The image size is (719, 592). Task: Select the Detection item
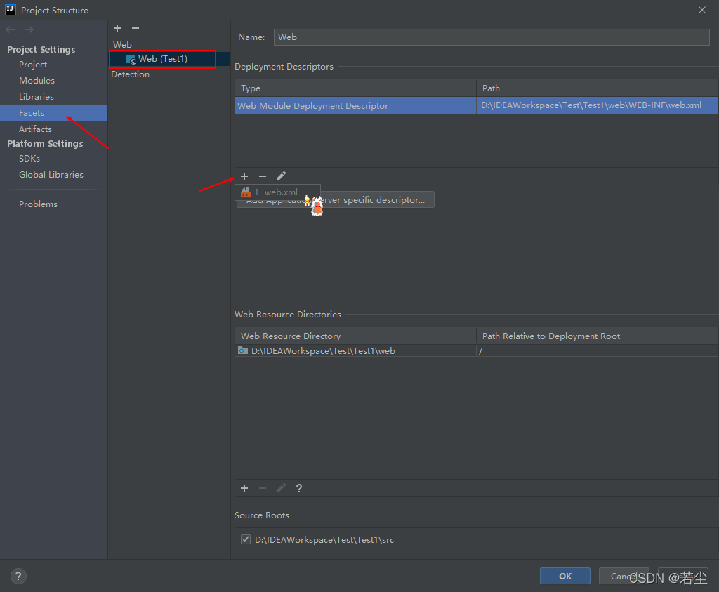[x=130, y=74]
